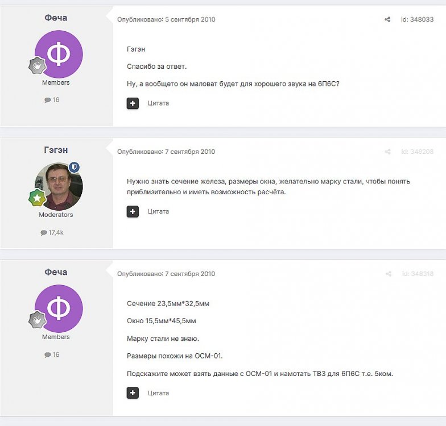Viewport: 446px width, 426px height.
Task: Open the purple Ф avatar in the bottom post
Action: pos(59,308)
